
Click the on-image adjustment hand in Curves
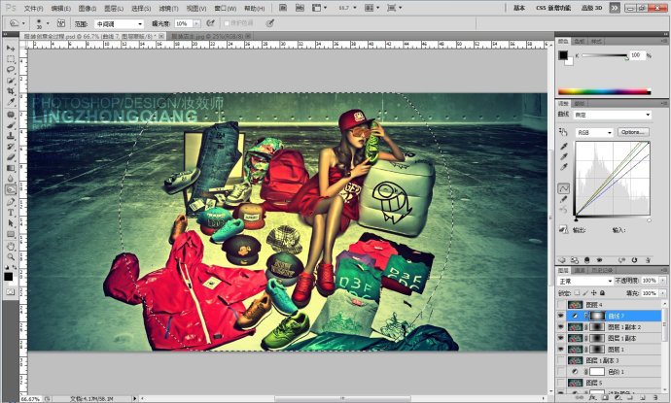click(564, 132)
